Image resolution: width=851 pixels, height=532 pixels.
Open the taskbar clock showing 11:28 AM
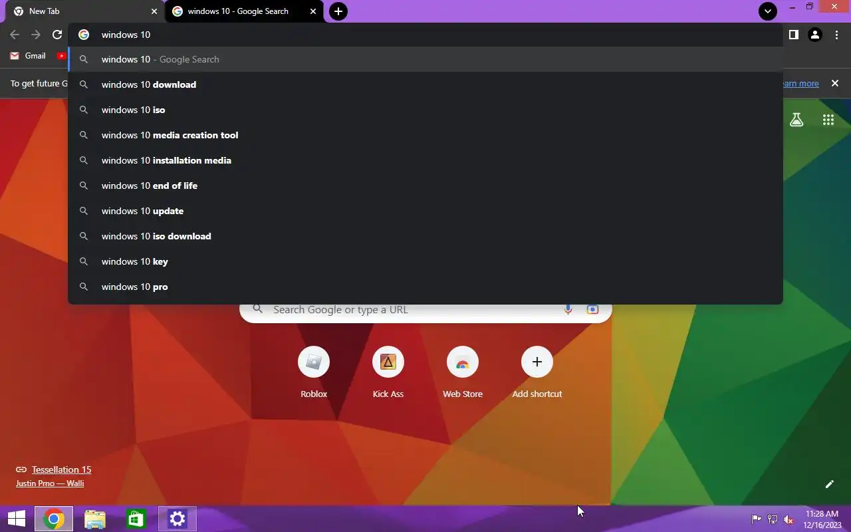(x=822, y=519)
